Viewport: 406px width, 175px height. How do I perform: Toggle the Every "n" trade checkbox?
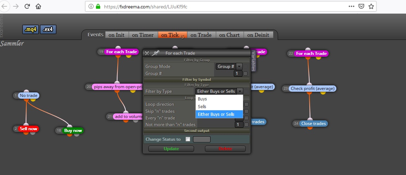pos(246,118)
